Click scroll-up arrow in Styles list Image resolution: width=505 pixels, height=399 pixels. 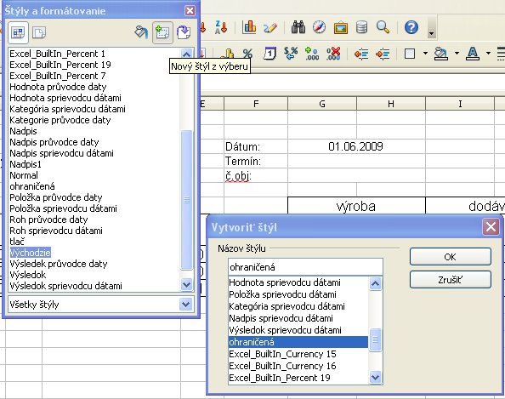click(186, 54)
